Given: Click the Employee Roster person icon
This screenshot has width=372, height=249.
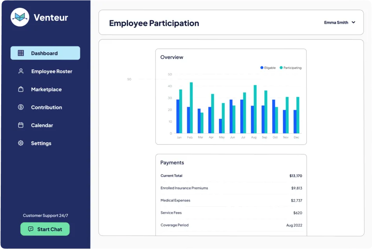Looking at the screenshot, I should pyautogui.click(x=21, y=71).
